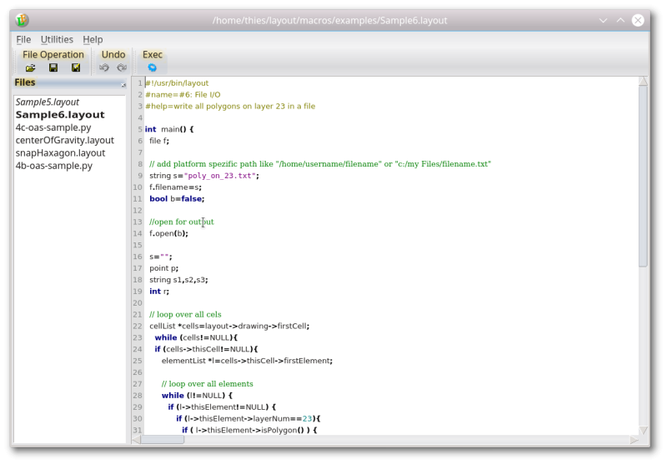Click the 'f.filename=s;' line

point(175,187)
